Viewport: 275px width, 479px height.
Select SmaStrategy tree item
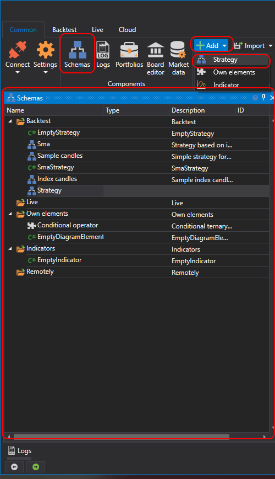[x=56, y=167]
